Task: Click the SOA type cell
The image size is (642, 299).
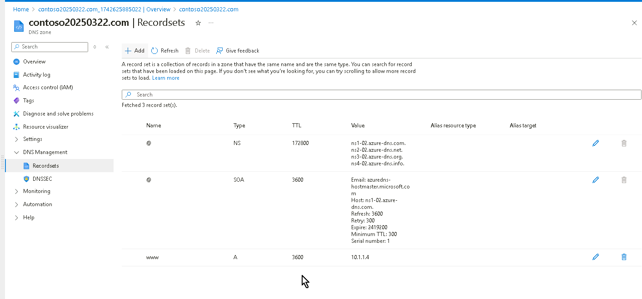Action: 239,180
